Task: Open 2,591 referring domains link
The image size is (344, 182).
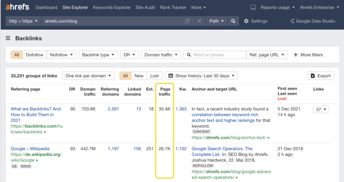Action: click(x=113, y=109)
